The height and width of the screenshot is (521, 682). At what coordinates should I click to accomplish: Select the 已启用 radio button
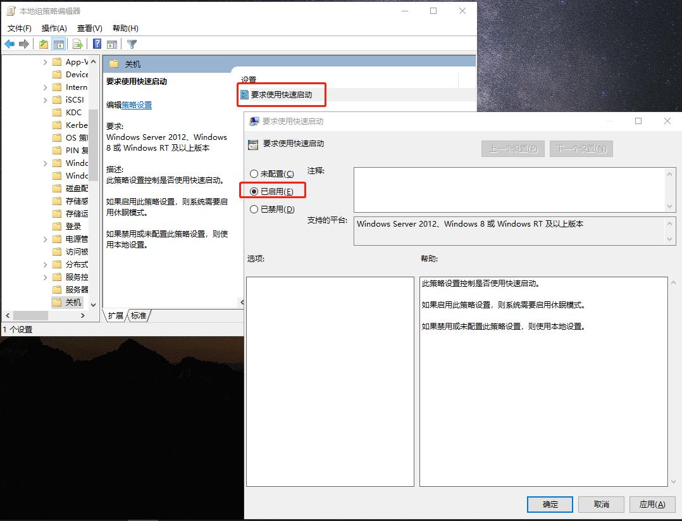pos(256,191)
